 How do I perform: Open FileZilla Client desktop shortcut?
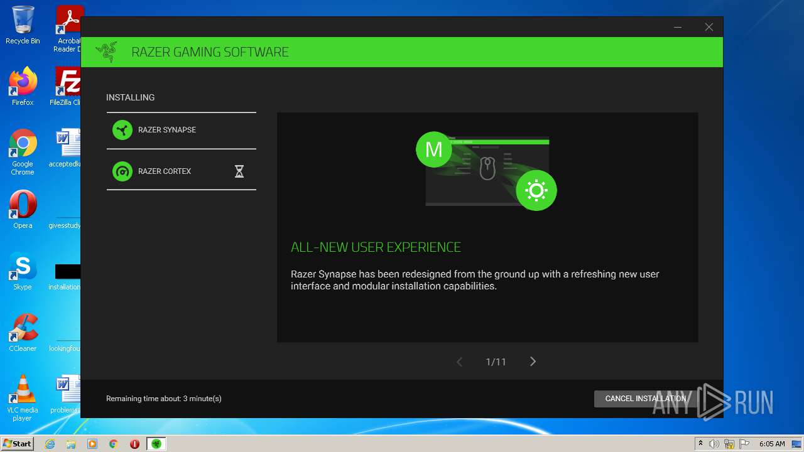click(66, 87)
